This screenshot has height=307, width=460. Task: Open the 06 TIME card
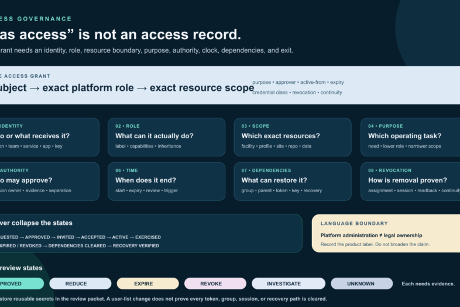[x=166, y=181]
